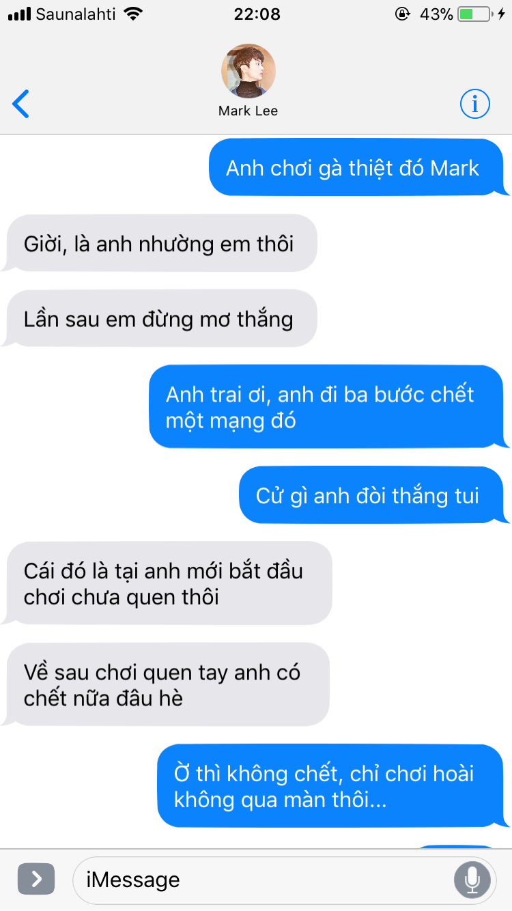Tap message "Cái đó là tại anh mới bắt đầu"
512x911 pixels.
click(x=167, y=583)
